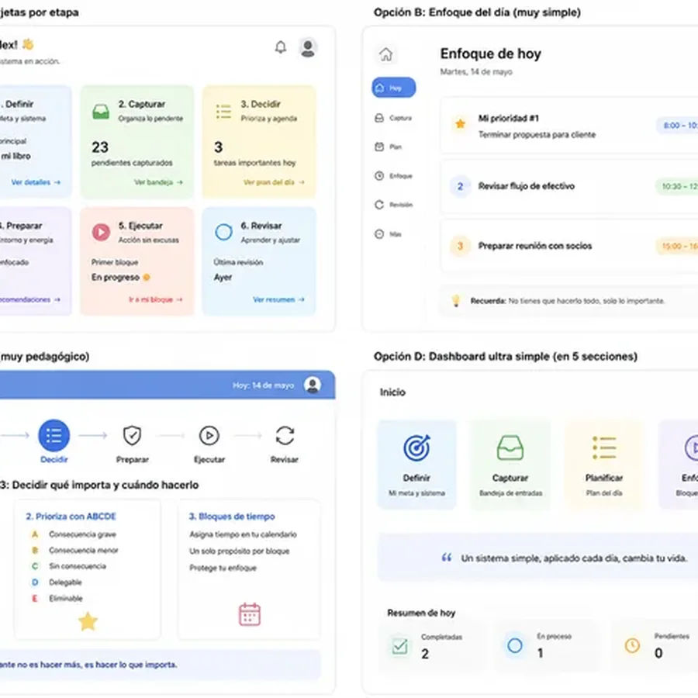This screenshot has width=698, height=698.
Task: Switch to Captura in the sidebar
Action: click(x=393, y=118)
